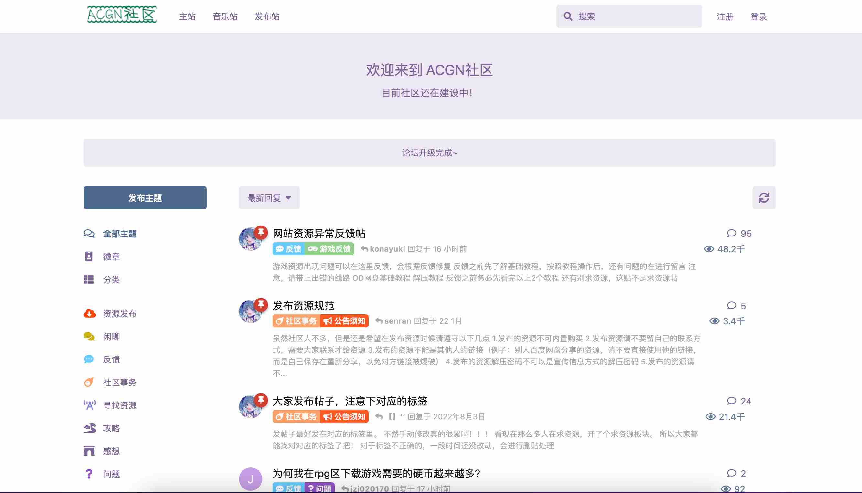Click the search magnifier icon

coord(568,16)
